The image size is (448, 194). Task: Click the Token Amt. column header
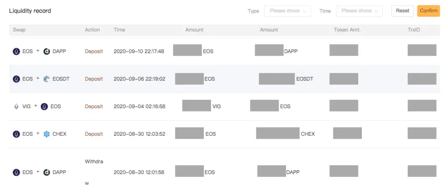347,30
